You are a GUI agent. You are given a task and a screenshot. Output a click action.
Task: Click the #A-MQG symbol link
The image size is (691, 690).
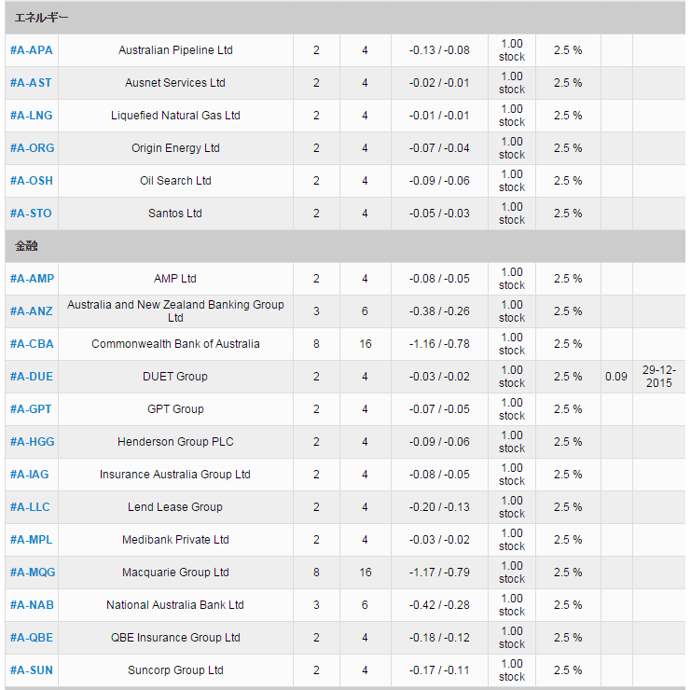click(33, 572)
